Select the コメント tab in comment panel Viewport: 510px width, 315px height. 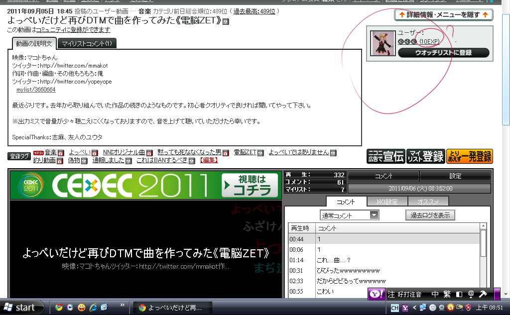click(x=346, y=202)
